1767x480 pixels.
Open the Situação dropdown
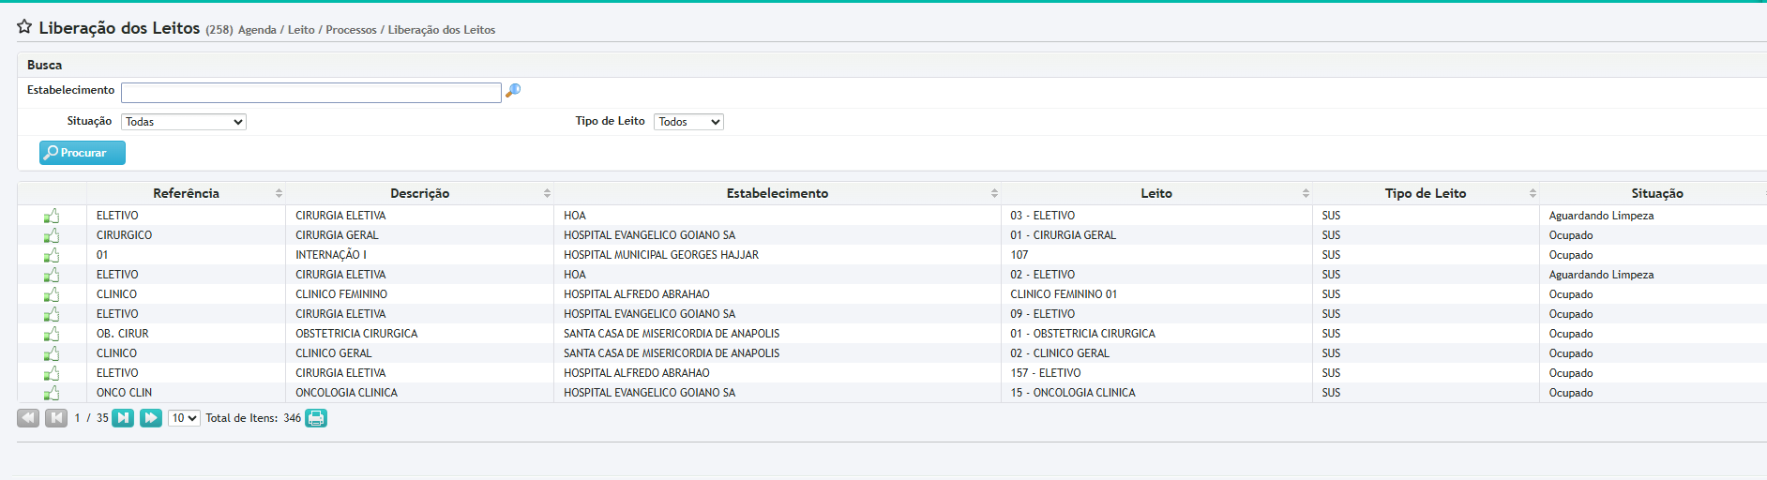coord(184,122)
